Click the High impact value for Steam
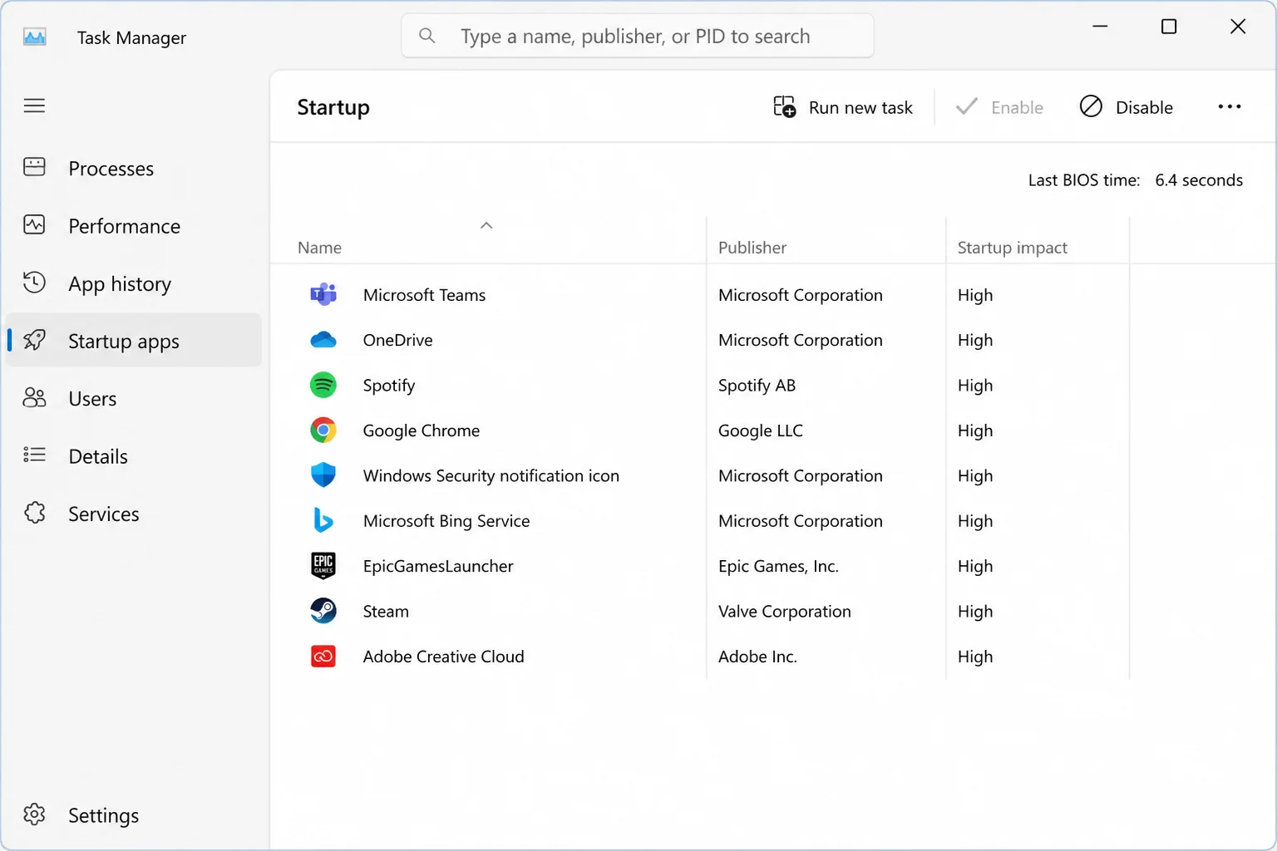This screenshot has height=851, width=1277. click(x=975, y=612)
